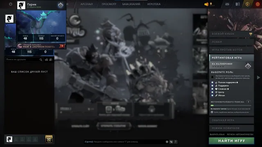Click the name Гарик in the popup
Screen dimensions: 262x147
32,4
